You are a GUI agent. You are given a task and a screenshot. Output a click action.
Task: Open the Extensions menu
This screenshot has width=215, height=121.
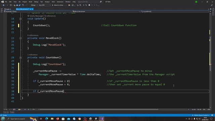point(60,2)
